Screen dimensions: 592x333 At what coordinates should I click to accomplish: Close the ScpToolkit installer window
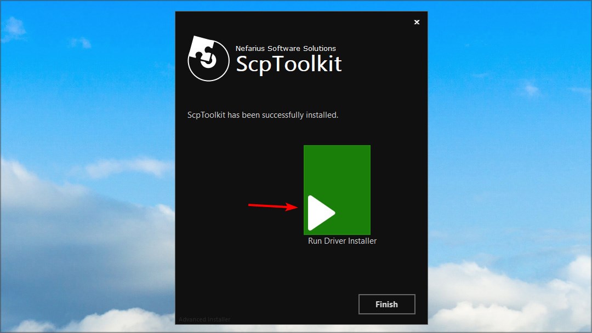(x=417, y=22)
